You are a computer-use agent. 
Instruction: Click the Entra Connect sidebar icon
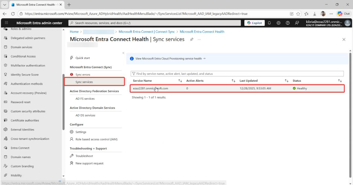tap(5, 148)
